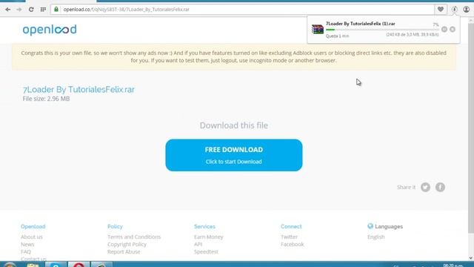
Task: Switch to Opera in the taskbar
Action: (x=79, y=265)
